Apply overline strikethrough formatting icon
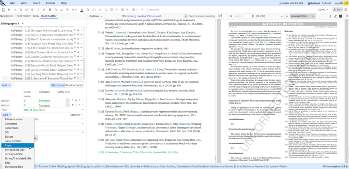349x169 pixels. [67, 10]
